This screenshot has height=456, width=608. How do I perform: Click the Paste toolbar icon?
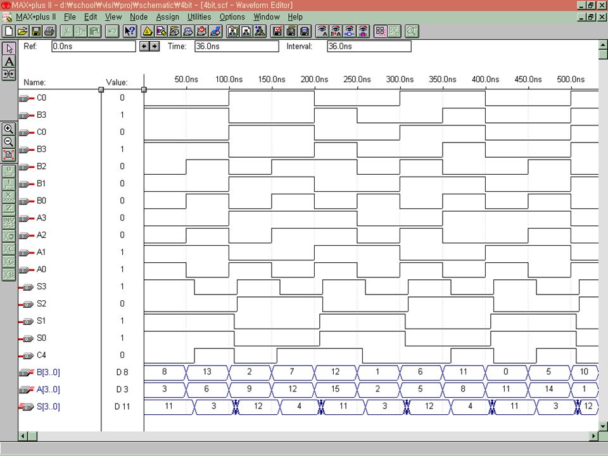[x=94, y=32]
